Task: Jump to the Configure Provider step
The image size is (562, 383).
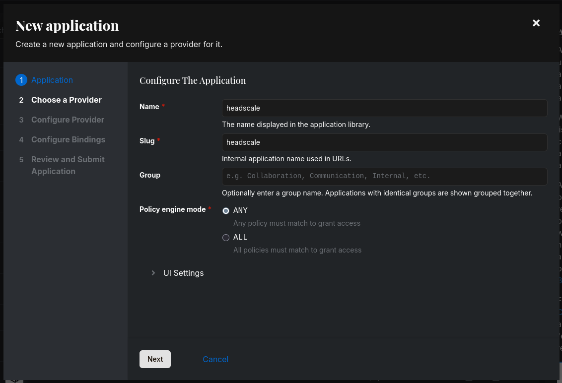Action: pos(68,120)
